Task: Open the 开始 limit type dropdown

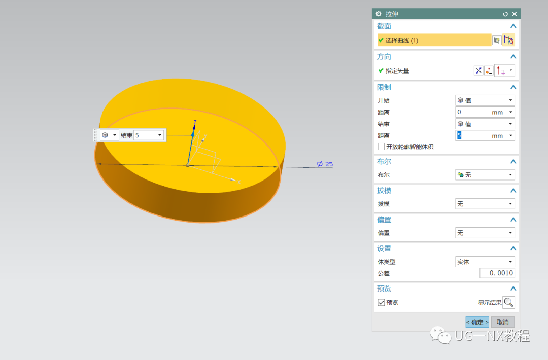Action: (x=485, y=100)
